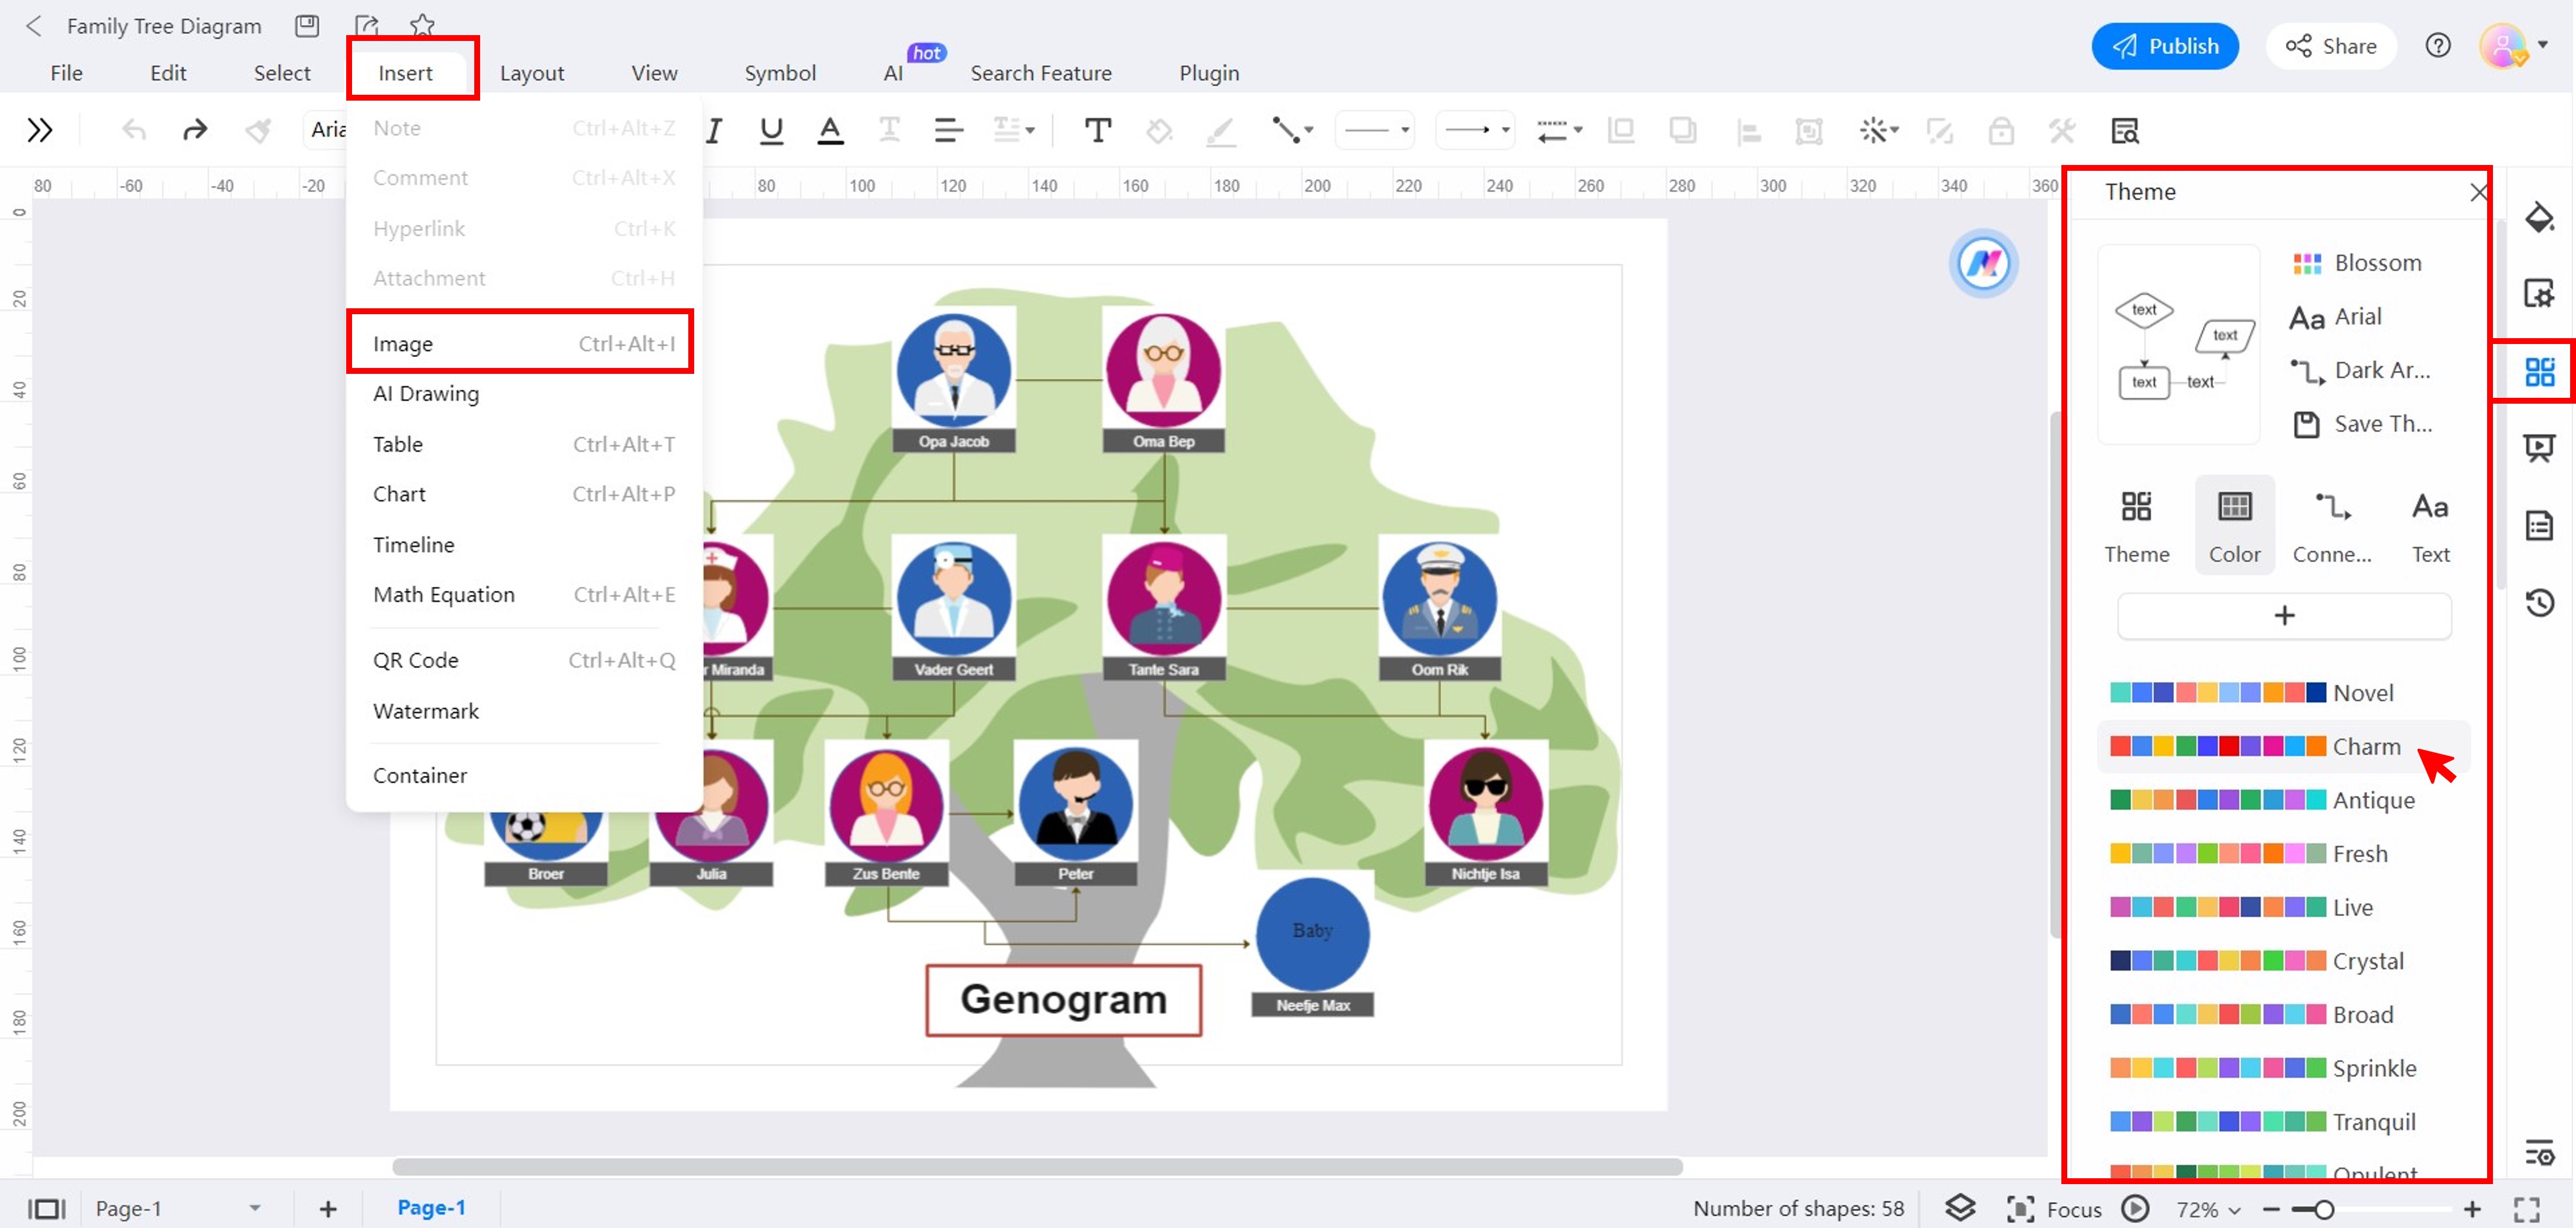2576x1228 pixels.
Task: Click the find and replace icon in toolbar
Action: [2124, 130]
